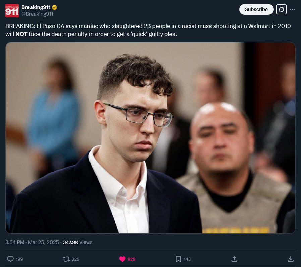Image resolution: width=301 pixels, height=267 pixels.
Task: Click the gold verified badge
Action: pos(55,7)
